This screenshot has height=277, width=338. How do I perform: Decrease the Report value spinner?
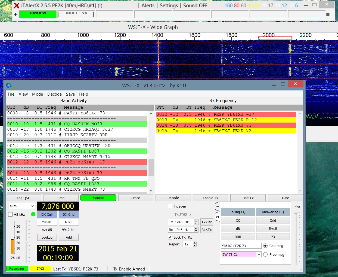click(195, 245)
